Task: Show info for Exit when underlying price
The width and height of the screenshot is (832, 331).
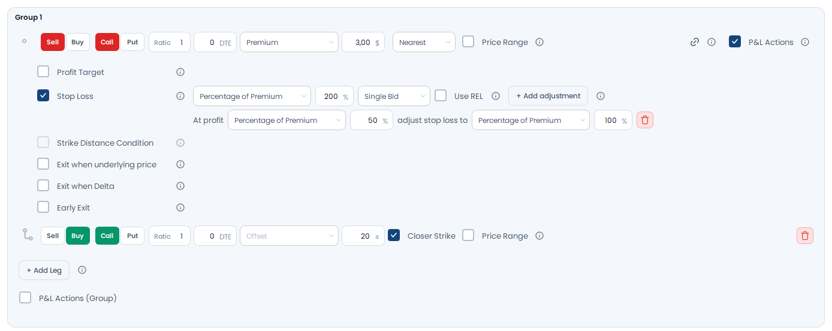Action: [180, 164]
